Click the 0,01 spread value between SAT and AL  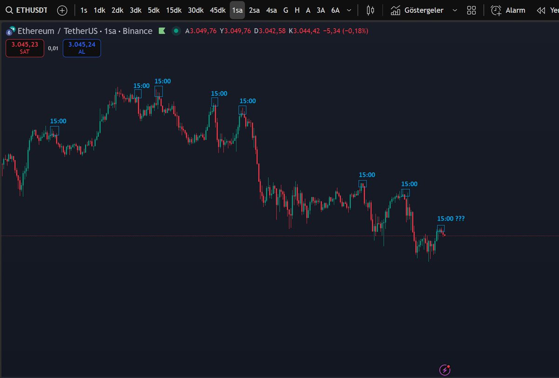[x=54, y=48]
